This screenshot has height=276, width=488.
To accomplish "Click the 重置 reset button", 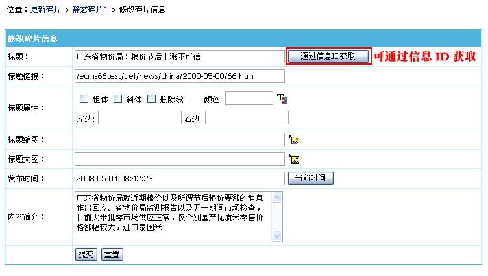I will pos(112,255).
